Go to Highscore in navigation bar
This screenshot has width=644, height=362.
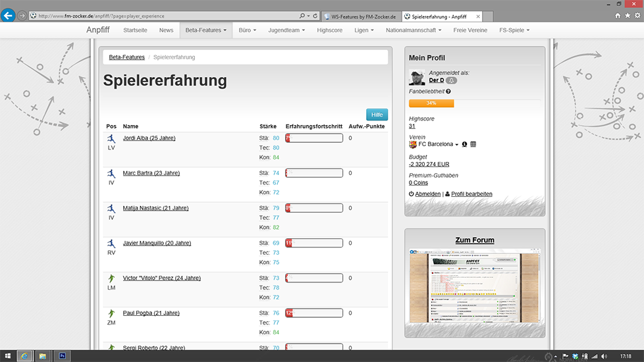[330, 30]
